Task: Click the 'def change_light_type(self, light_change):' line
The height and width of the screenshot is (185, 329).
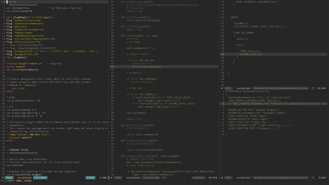Action: pyautogui.click(x=150, y=156)
